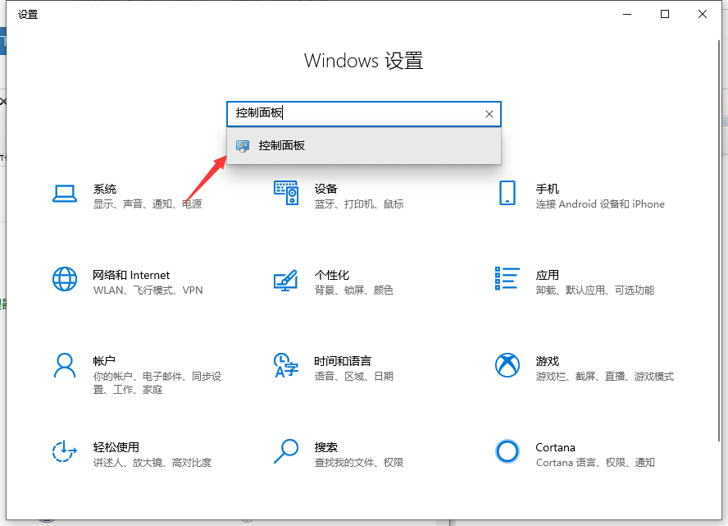Click the Gaming Xbox icon
Image resolution: width=728 pixels, height=526 pixels.
(507, 365)
